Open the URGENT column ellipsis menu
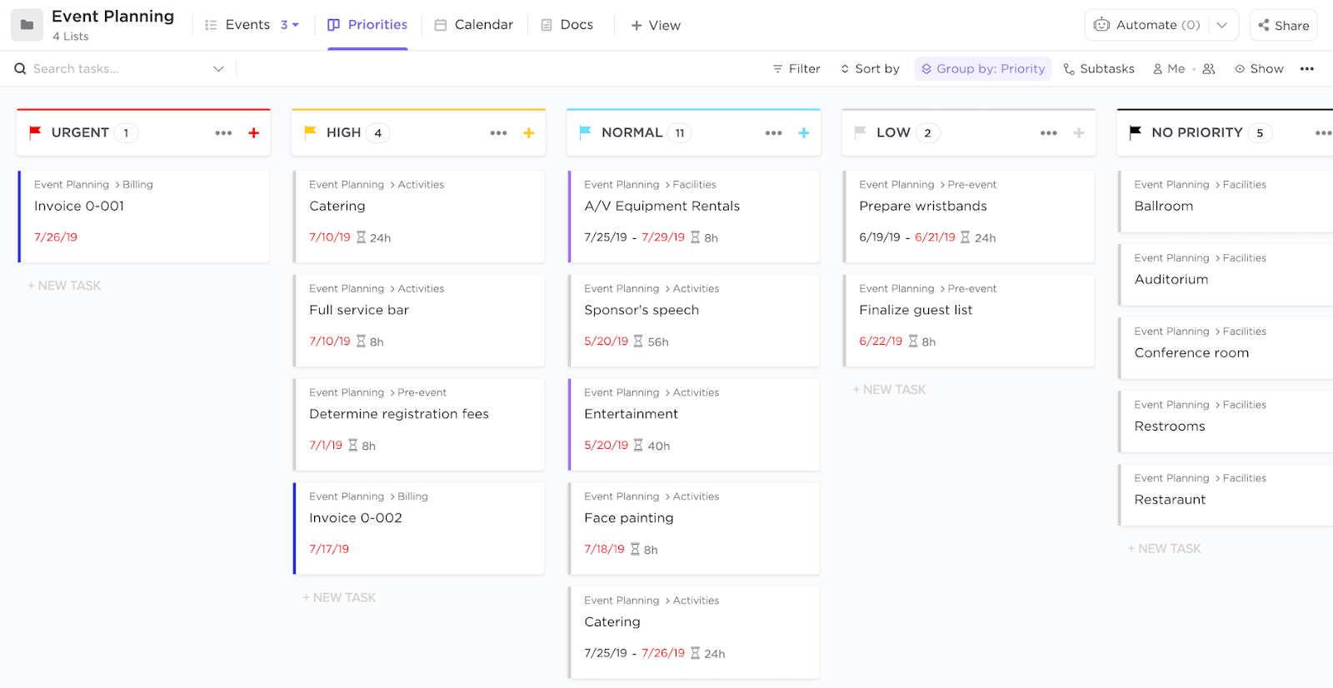1333x688 pixels. 223,133
